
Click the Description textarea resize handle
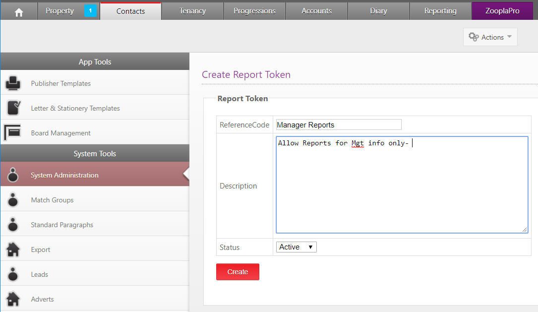tap(525, 230)
